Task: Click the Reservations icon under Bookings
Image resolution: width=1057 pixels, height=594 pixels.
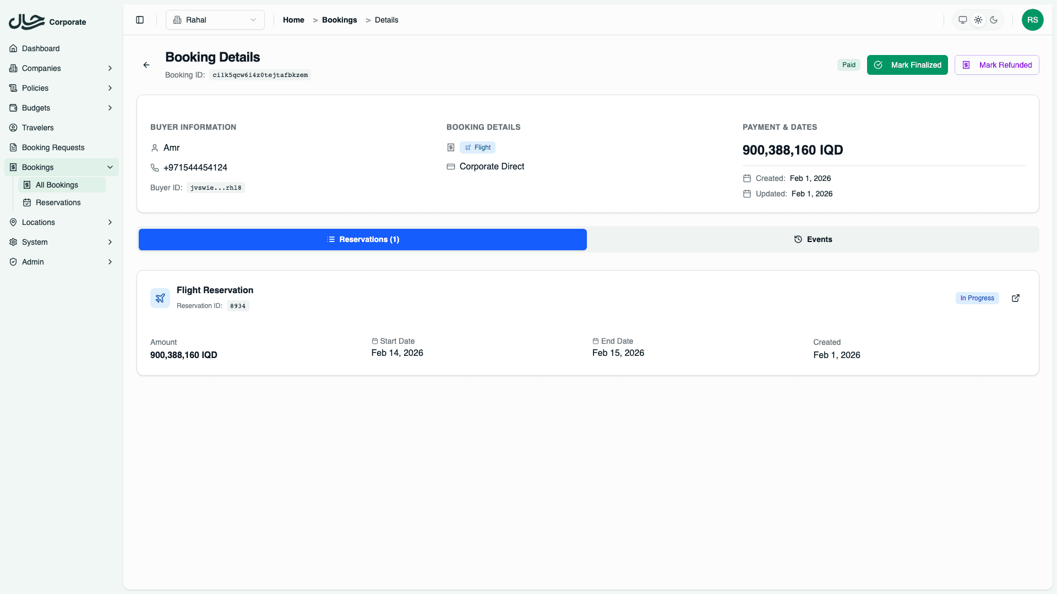Action: [x=27, y=202]
